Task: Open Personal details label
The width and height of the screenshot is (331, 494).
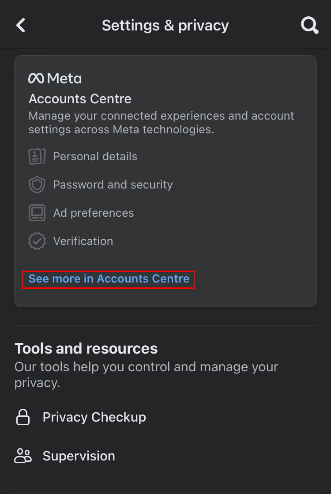Action: pos(95,156)
